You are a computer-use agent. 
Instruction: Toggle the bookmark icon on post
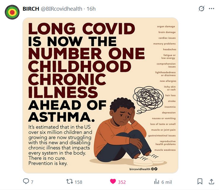(x=200, y=181)
